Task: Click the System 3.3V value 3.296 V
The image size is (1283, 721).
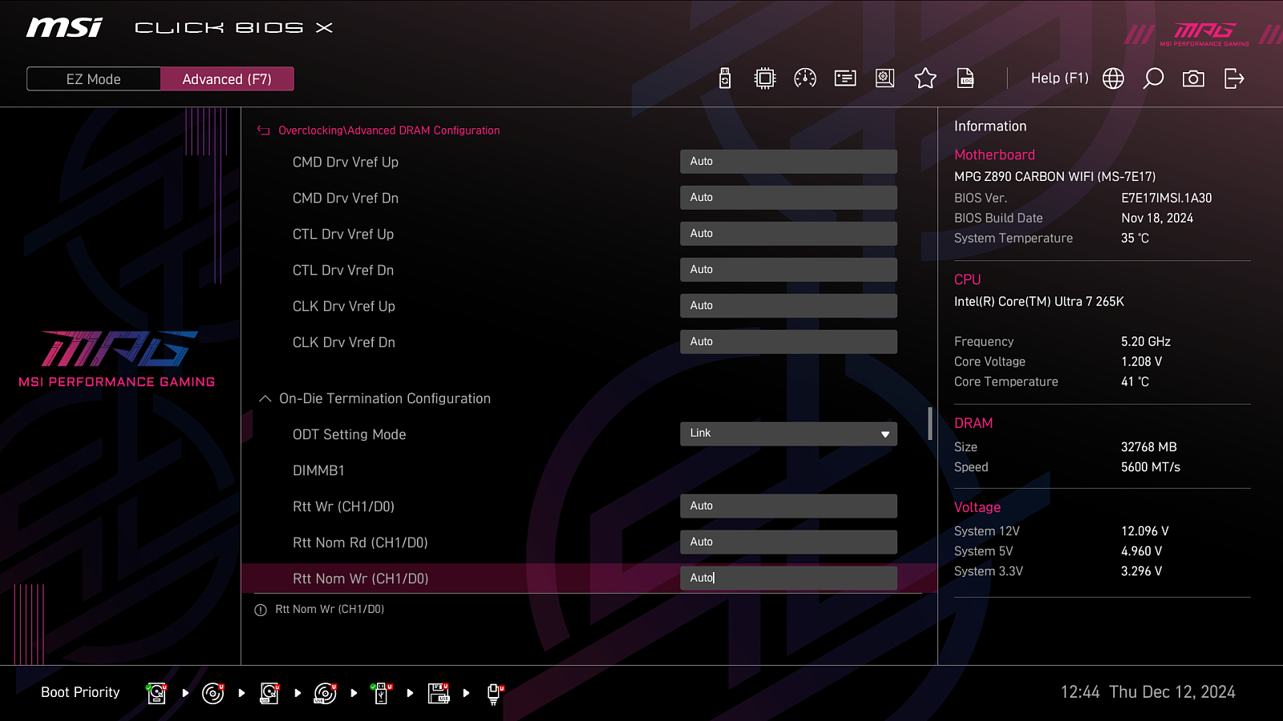Action: pos(1142,571)
